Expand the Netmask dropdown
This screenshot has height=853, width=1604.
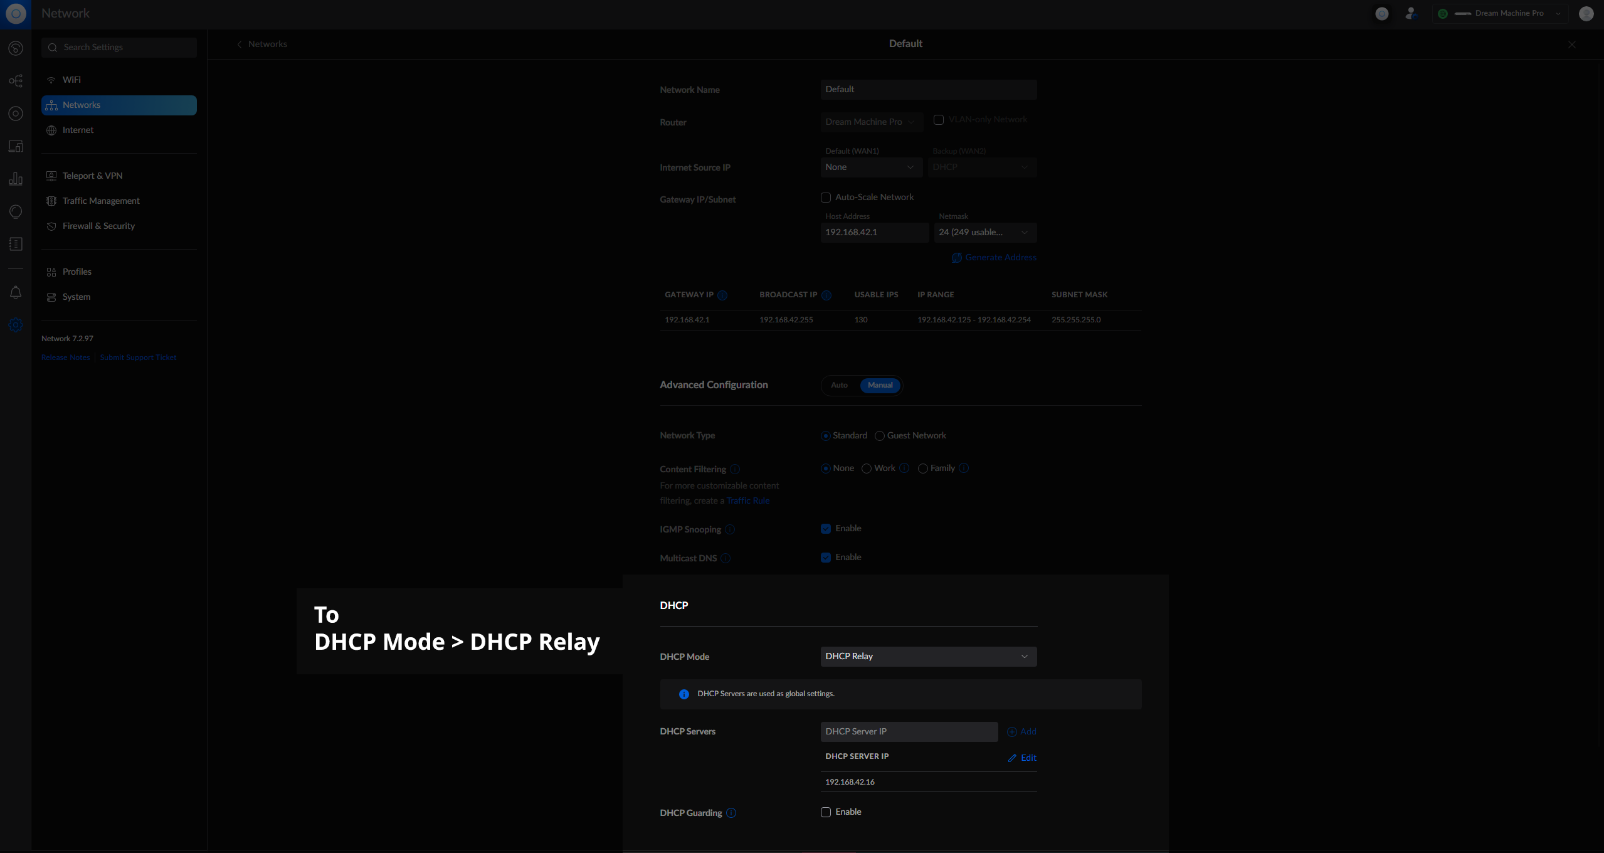(x=984, y=233)
